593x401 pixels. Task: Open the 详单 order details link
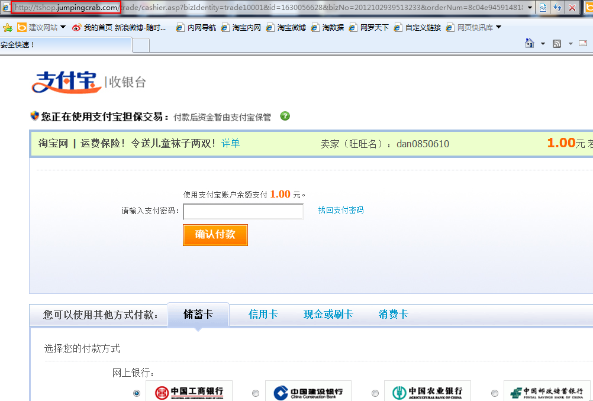[230, 143]
